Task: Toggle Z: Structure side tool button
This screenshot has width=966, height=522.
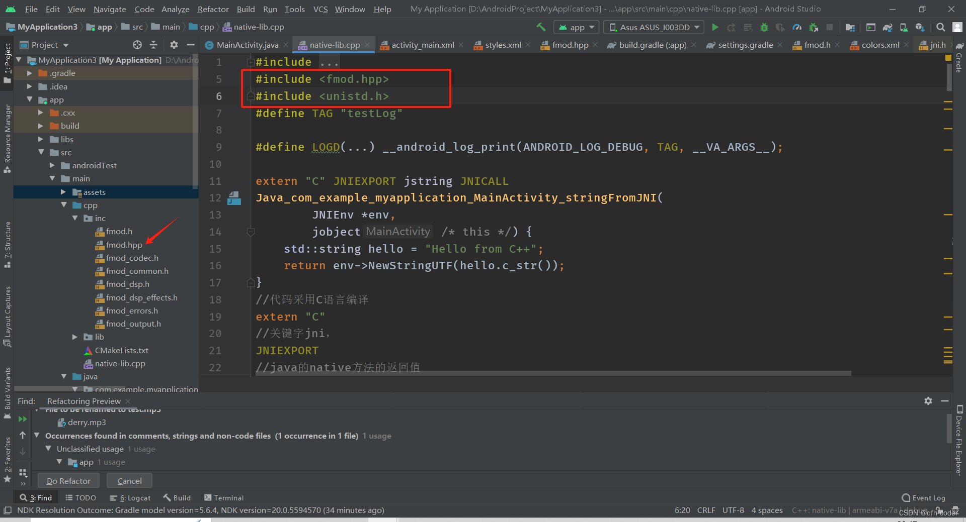Action: [7, 244]
